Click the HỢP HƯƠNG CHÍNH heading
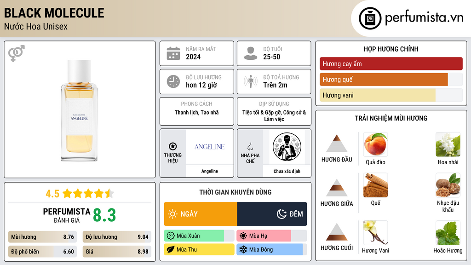This screenshot has height=265, width=471. click(391, 49)
